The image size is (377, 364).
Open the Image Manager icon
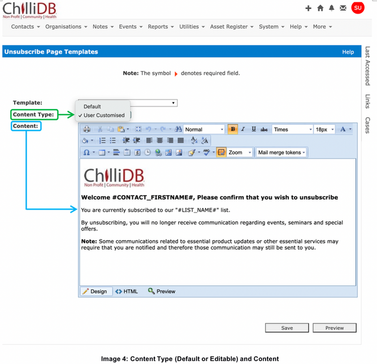point(168,153)
